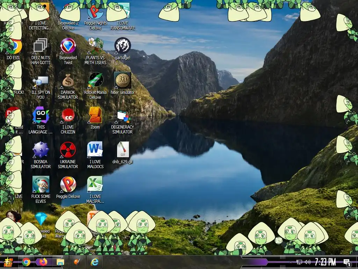Select the Santa elf bowling game icon
Image resolution: width=358 pixels, height=269 pixels.
coord(41,184)
